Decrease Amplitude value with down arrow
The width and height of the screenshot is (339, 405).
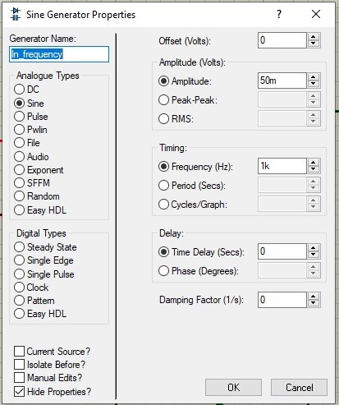(x=314, y=84)
